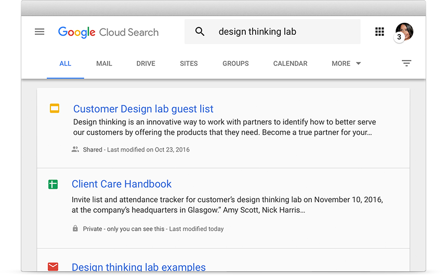447x276 pixels.
Task: Switch to the MAIL tab
Action: tap(104, 63)
